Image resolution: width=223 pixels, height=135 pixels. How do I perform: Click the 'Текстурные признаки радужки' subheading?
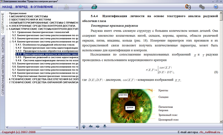coord(114,26)
